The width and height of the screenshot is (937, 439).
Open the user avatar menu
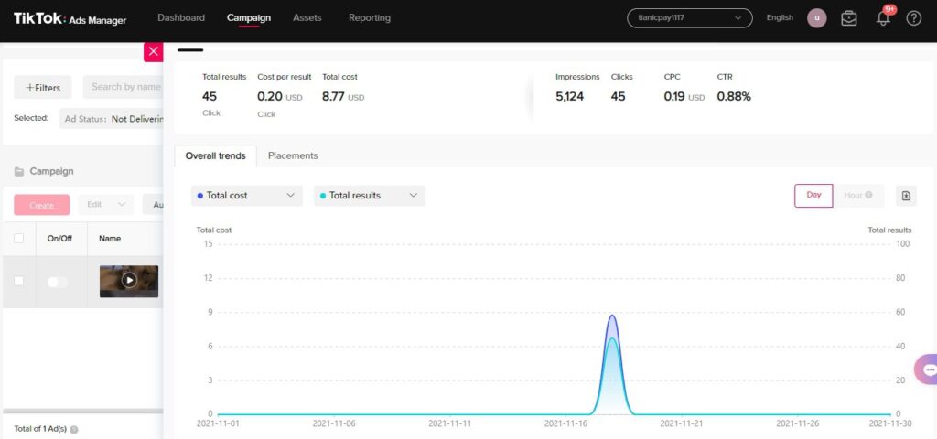pyautogui.click(x=817, y=18)
